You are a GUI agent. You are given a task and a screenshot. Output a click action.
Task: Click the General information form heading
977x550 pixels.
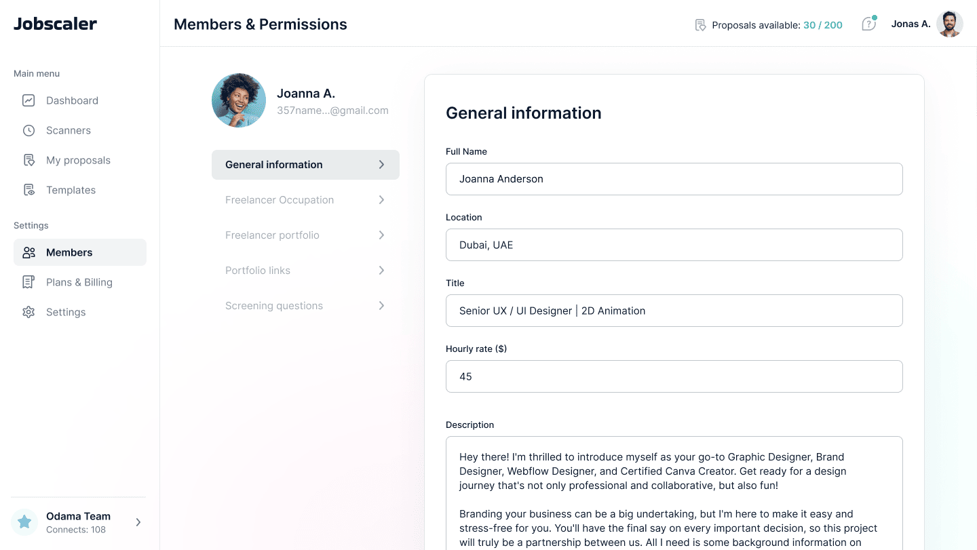524,113
